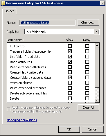Tick Deny for Write attributes
Screen dimensions: 106x136
(x=87, y=83)
